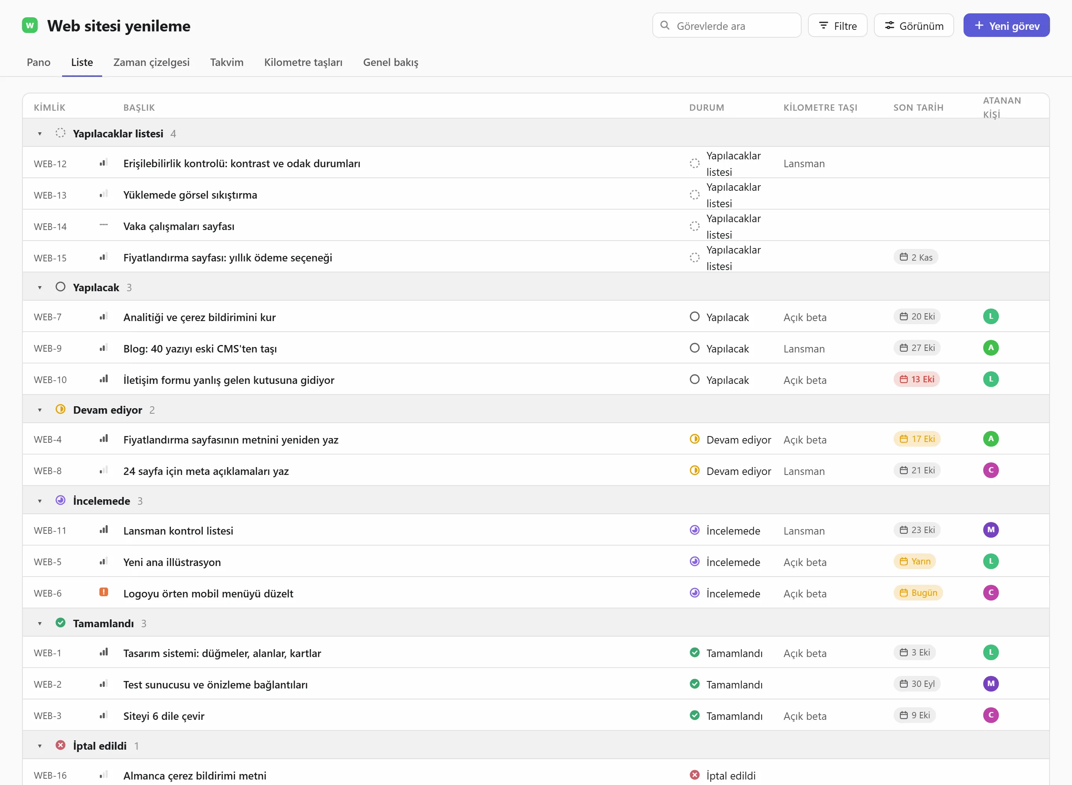Viewport: 1072px width, 785px height.
Task: Focus the Görevlerde ara search field
Action: (x=727, y=26)
